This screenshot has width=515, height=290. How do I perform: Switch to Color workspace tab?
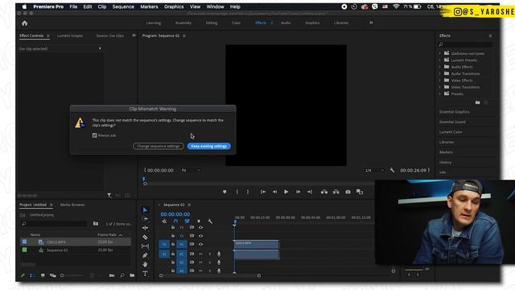236,23
